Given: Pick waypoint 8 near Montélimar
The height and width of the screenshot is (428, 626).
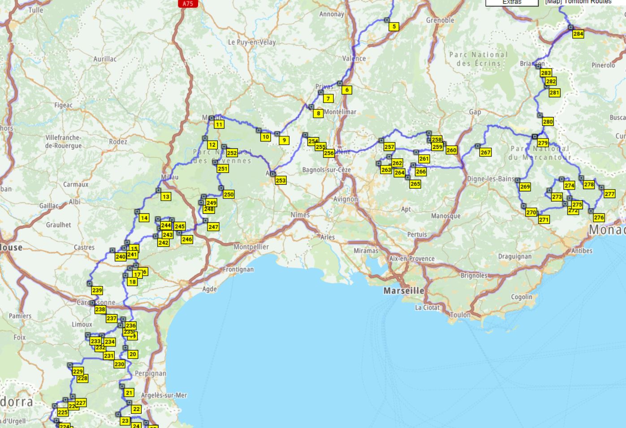Looking at the screenshot, I should point(318,113).
